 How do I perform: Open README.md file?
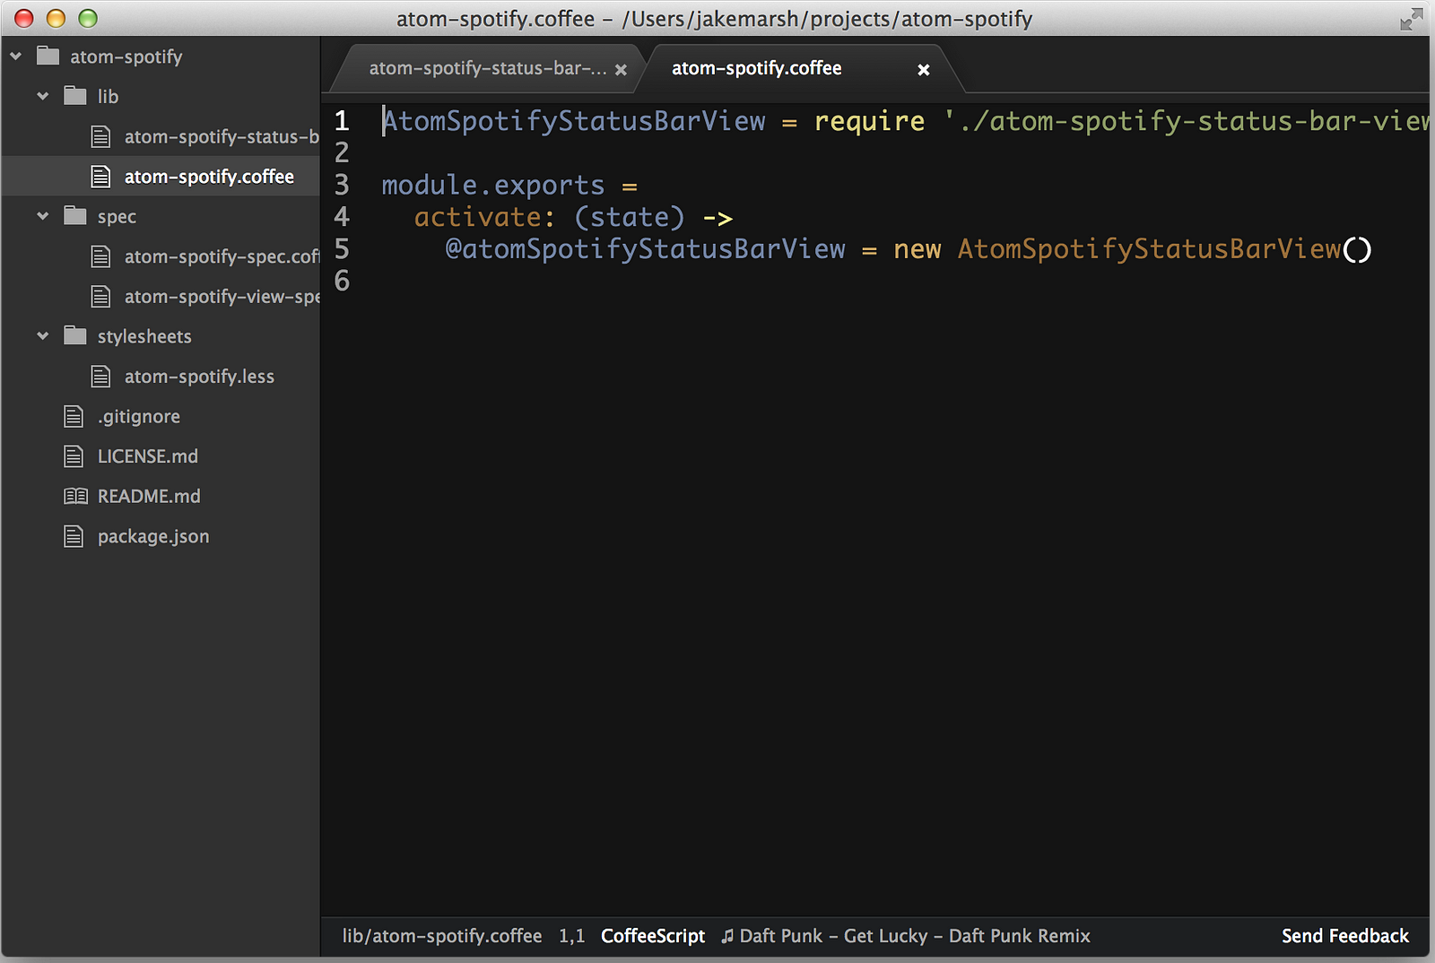(x=149, y=496)
